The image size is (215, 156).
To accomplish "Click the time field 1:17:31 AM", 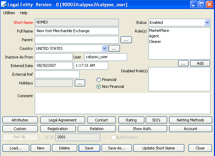I will tap(91, 66).
